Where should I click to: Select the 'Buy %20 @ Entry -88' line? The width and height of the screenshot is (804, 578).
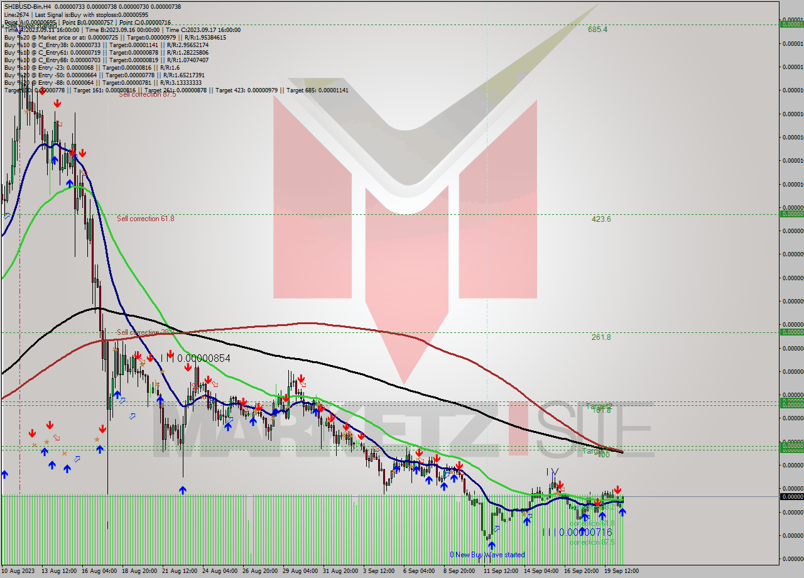(x=103, y=82)
